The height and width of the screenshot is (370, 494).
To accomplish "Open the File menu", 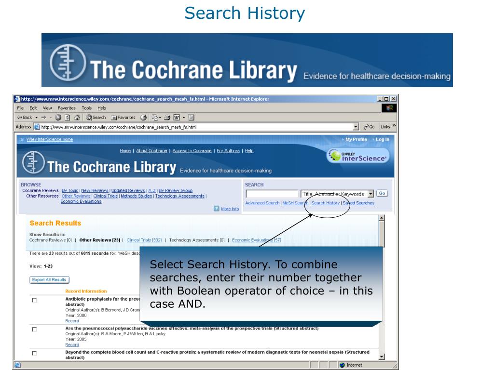I will (x=20, y=108).
